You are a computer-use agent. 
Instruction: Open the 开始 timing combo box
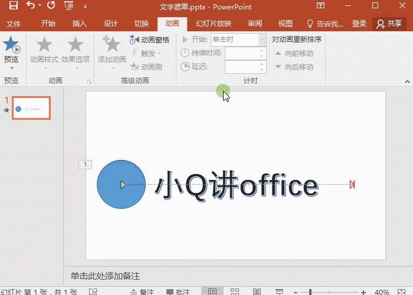point(238,40)
